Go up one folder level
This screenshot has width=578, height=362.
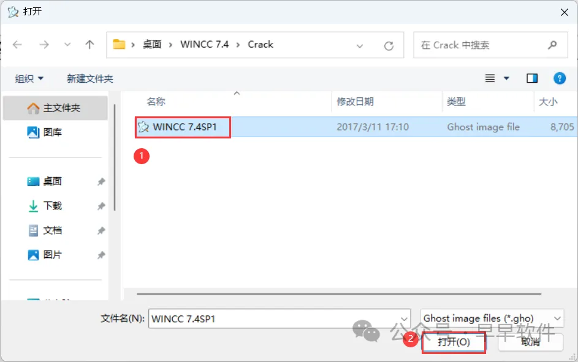pos(89,45)
